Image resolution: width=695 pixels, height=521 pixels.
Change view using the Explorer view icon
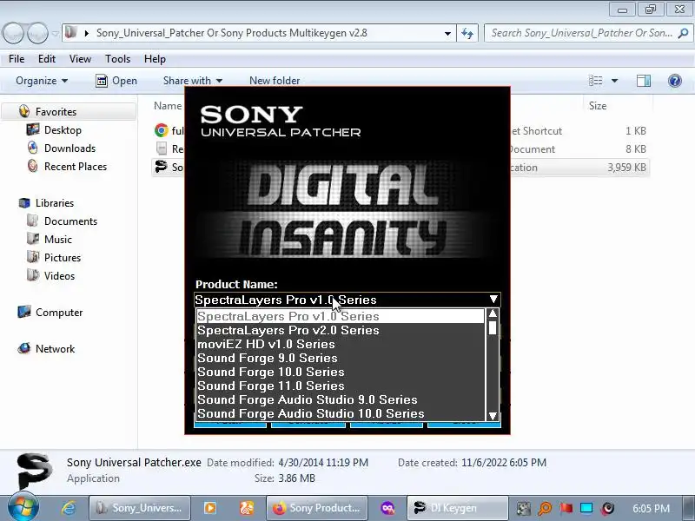[595, 81]
